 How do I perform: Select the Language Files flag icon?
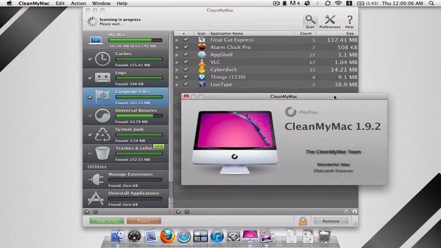[x=103, y=96]
